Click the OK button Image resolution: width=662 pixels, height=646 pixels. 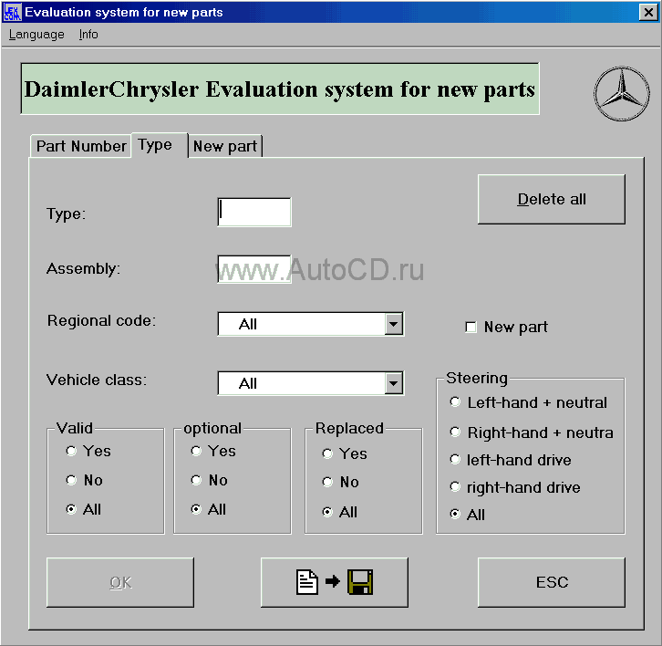[x=120, y=582]
